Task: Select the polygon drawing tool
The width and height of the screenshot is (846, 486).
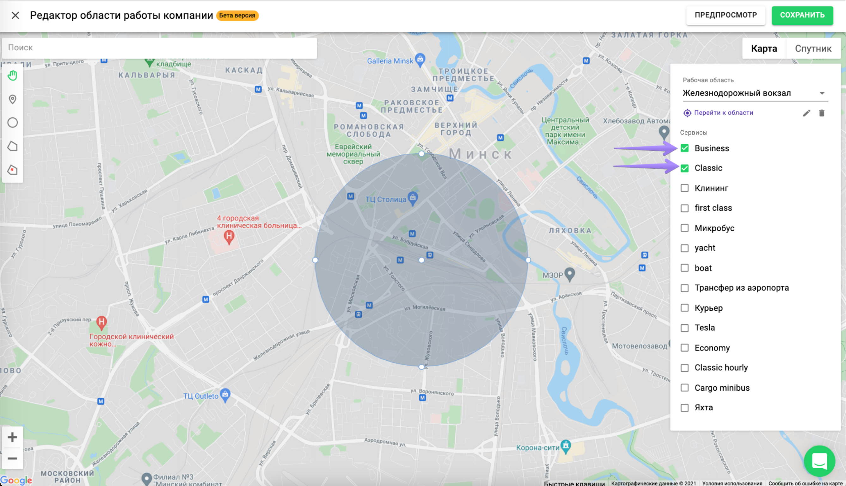Action: click(x=12, y=146)
